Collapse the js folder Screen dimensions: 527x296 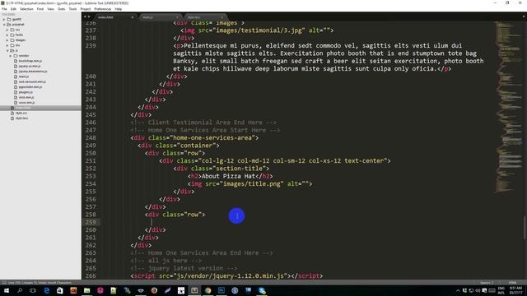(x=7, y=50)
